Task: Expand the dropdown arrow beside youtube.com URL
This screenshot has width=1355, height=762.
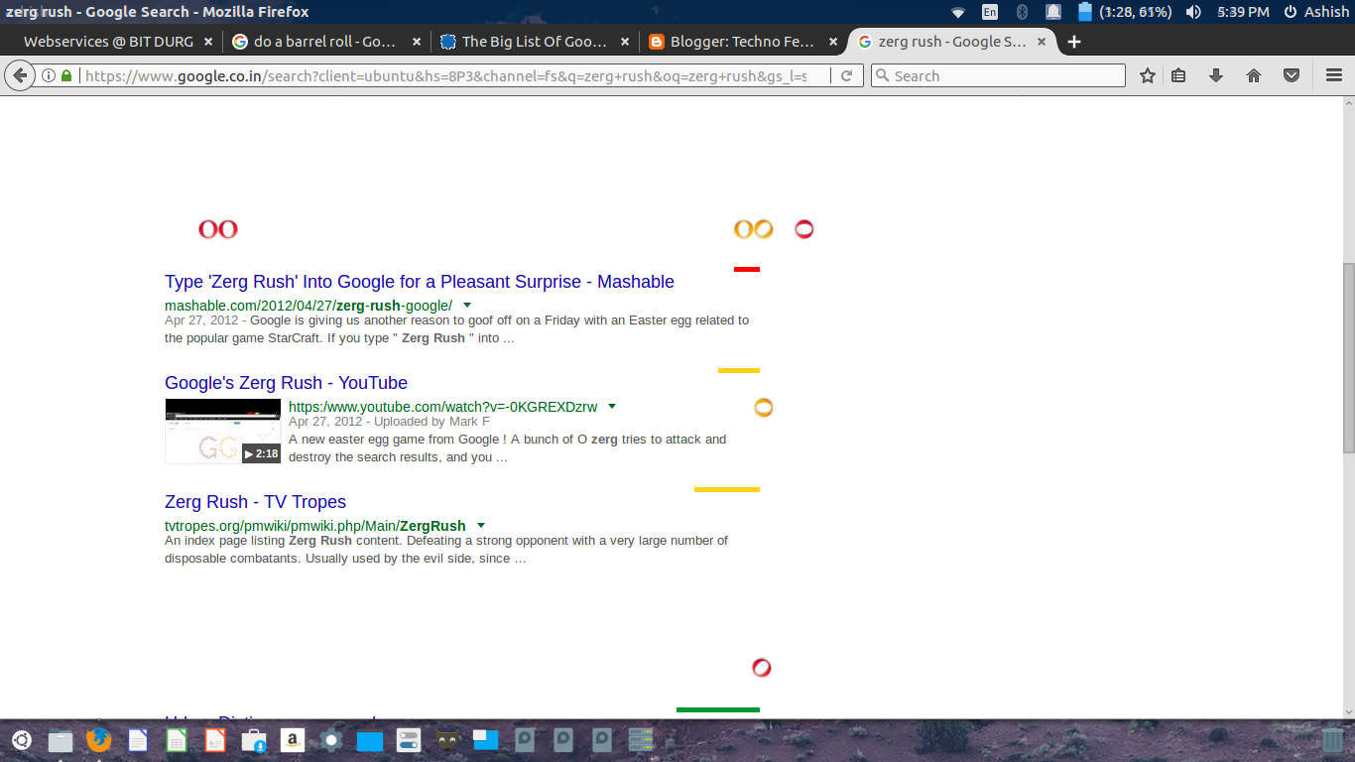Action: click(x=612, y=406)
